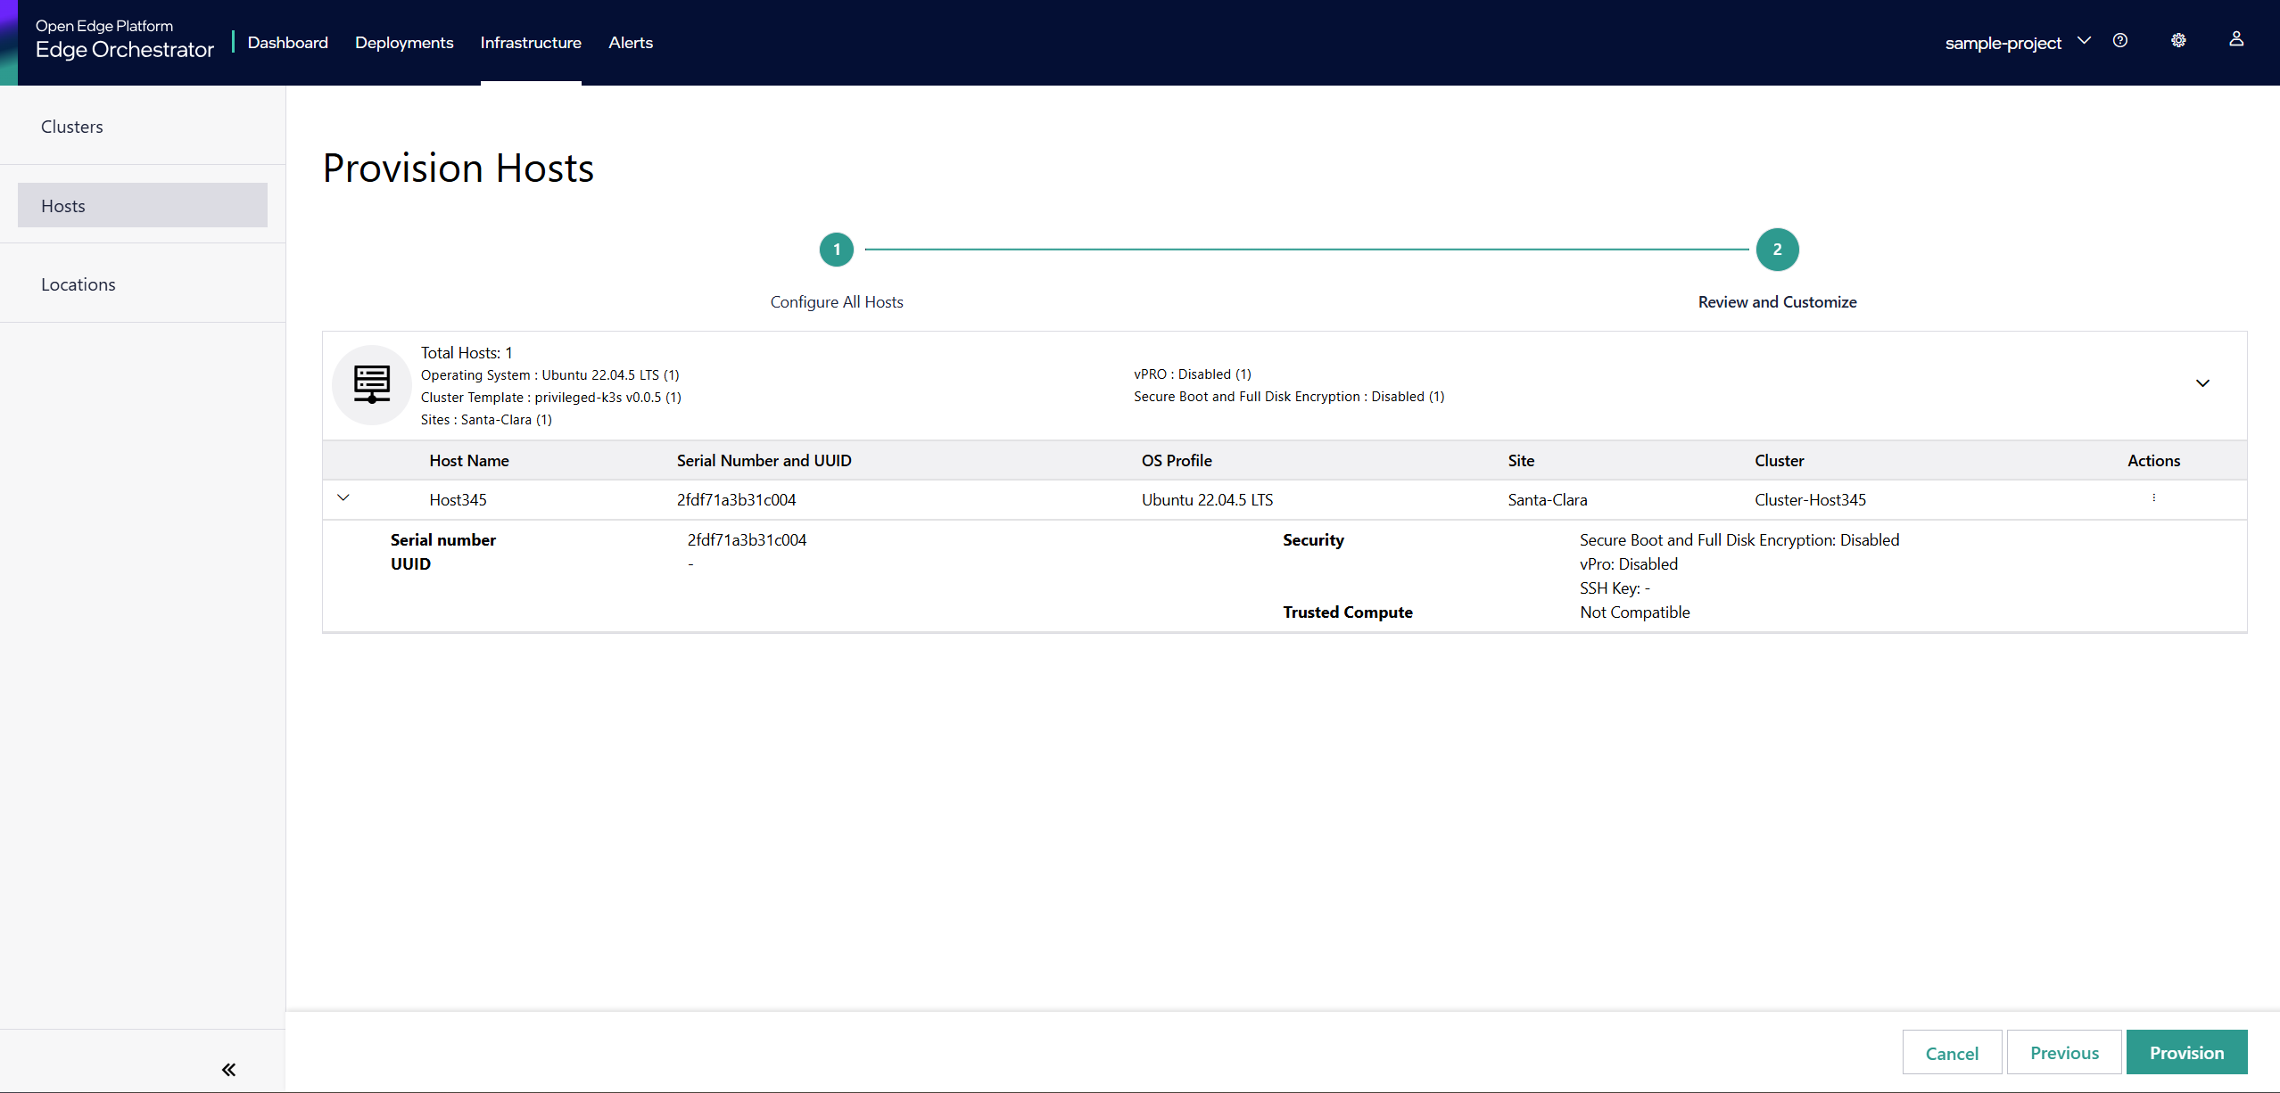Open Host345 row actions menu
The image size is (2280, 1093).
pyautogui.click(x=2153, y=498)
